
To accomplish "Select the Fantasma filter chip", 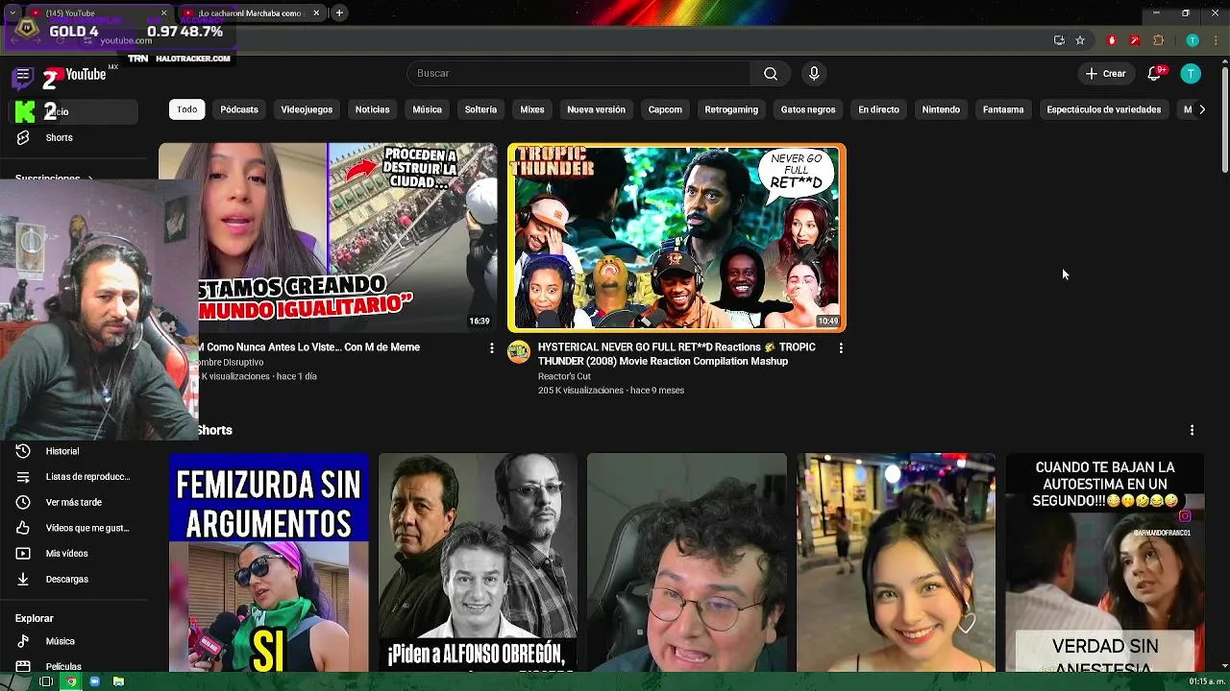I will (1003, 109).
